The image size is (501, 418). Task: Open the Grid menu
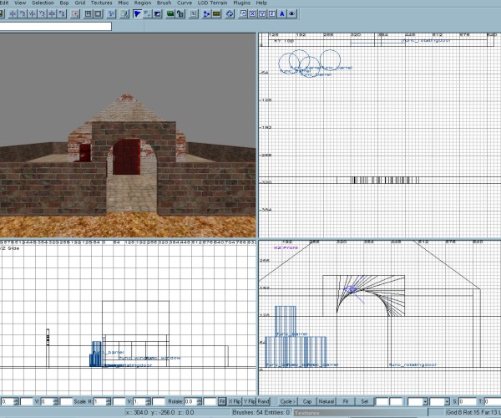(80, 3)
